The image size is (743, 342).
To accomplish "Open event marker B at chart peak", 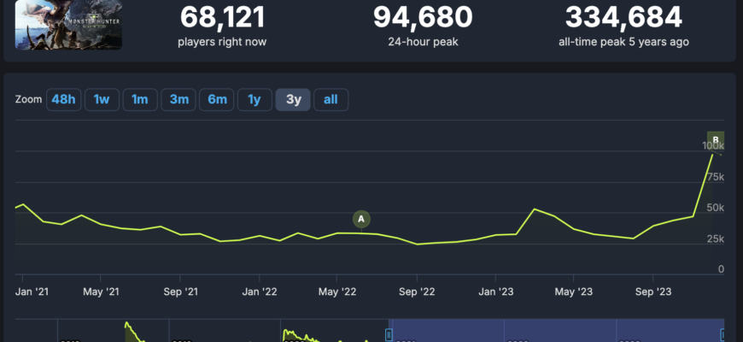I will (717, 140).
